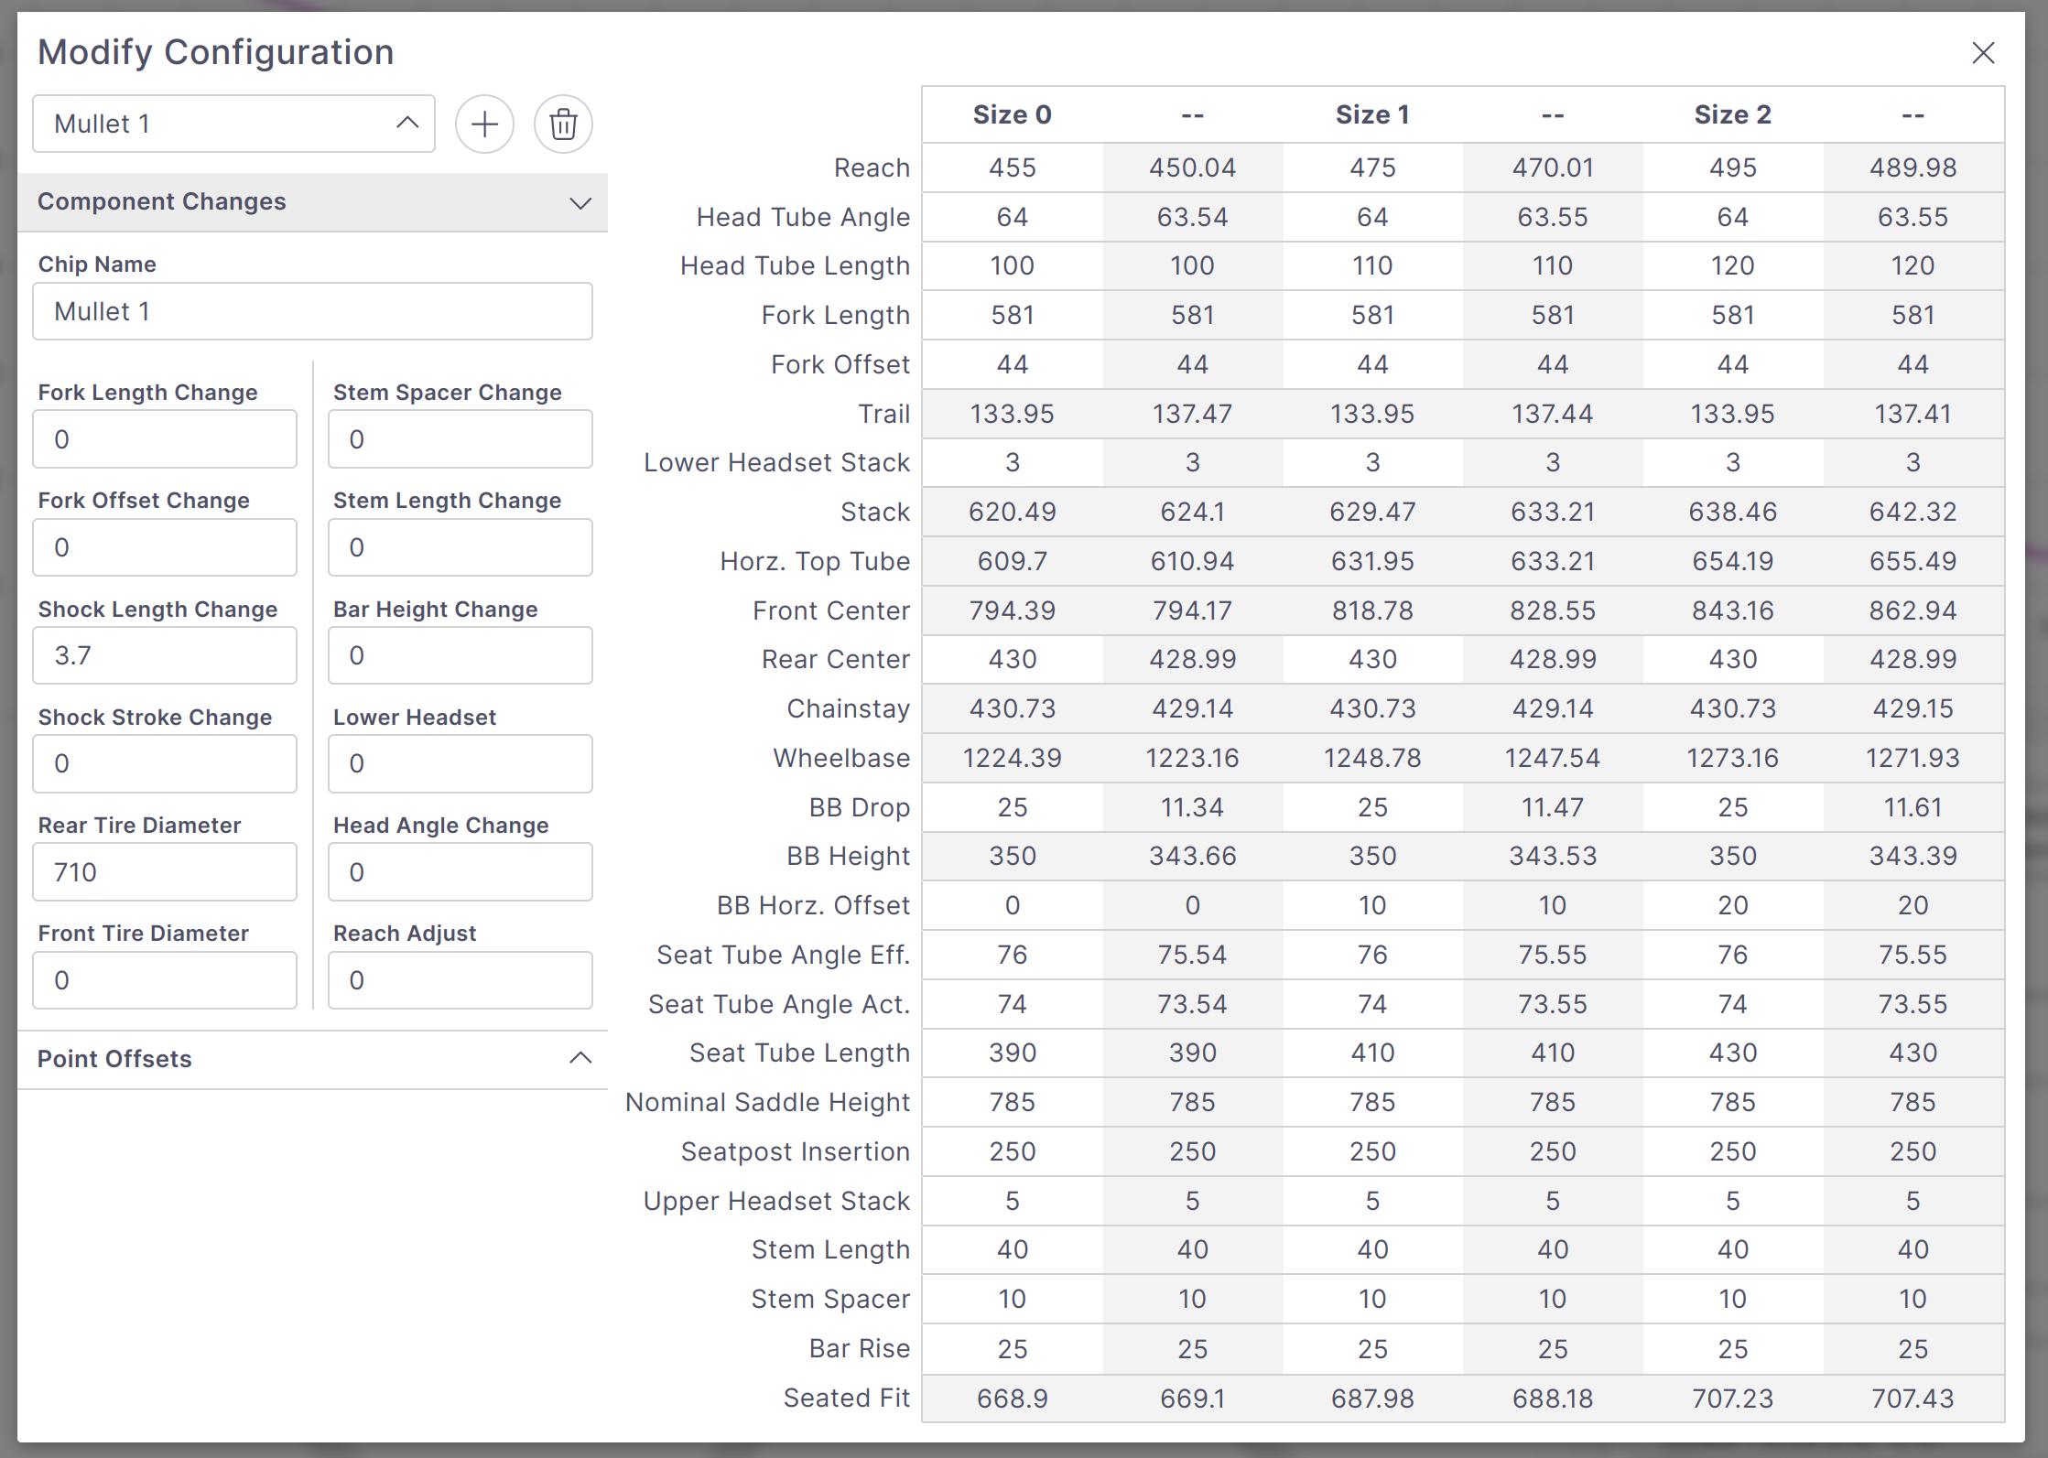Expand the Point Offsets section

(x=580, y=1059)
